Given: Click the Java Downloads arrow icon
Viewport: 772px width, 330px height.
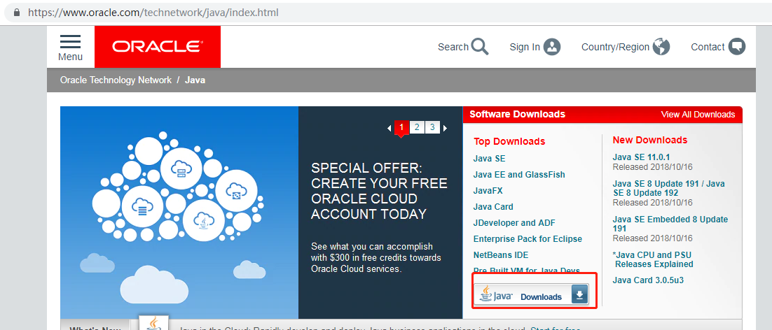Looking at the screenshot, I should point(579,294).
